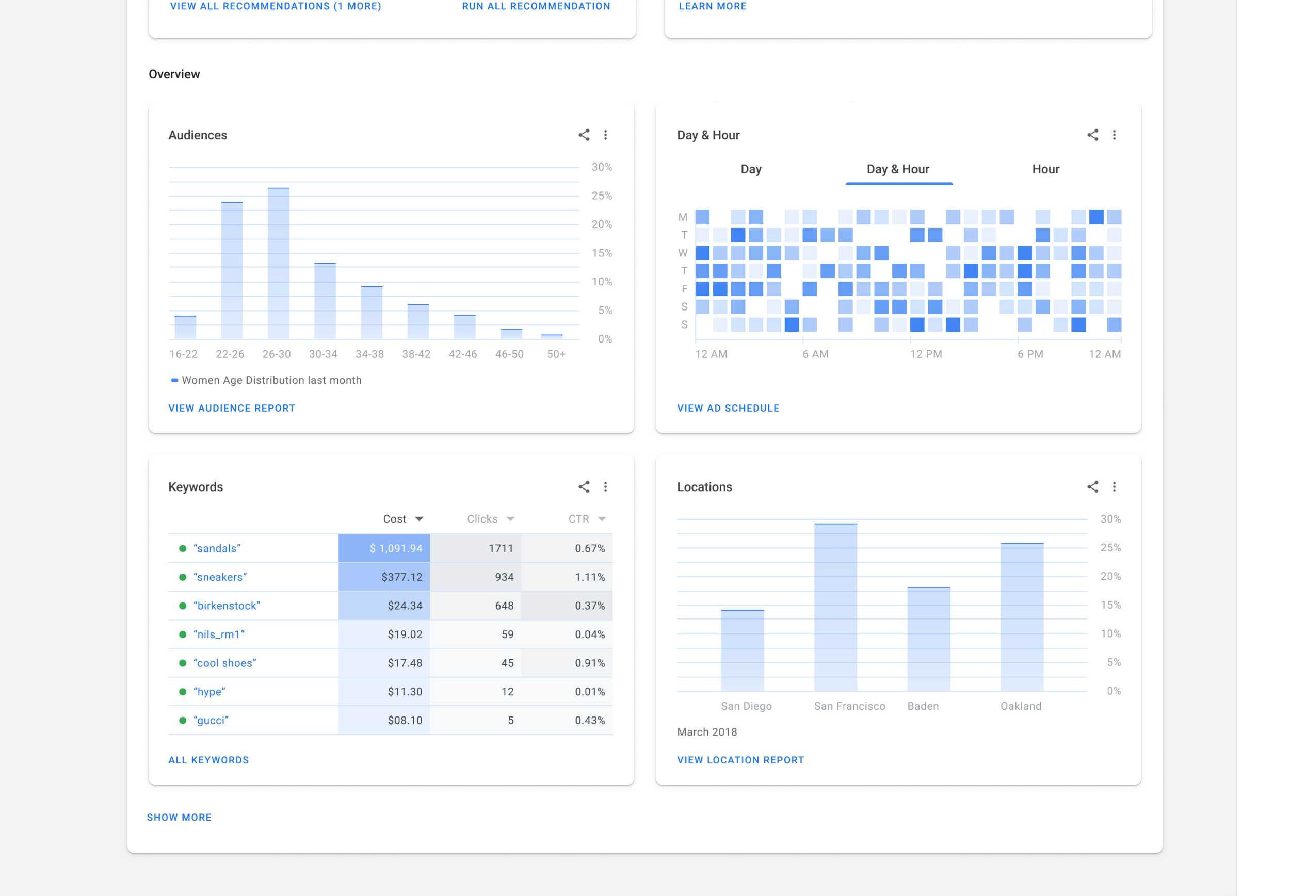
Task: Open the Clicks column dropdown
Action: pyautogui.click(x=510, y=519)
